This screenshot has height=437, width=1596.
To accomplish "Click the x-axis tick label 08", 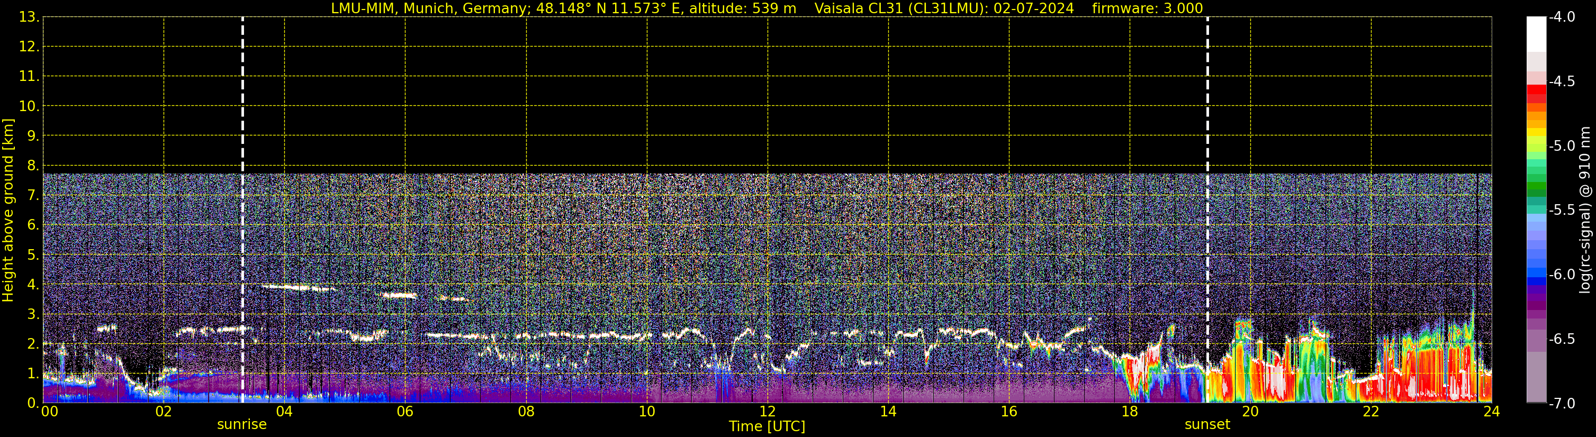I will point(526,412).
